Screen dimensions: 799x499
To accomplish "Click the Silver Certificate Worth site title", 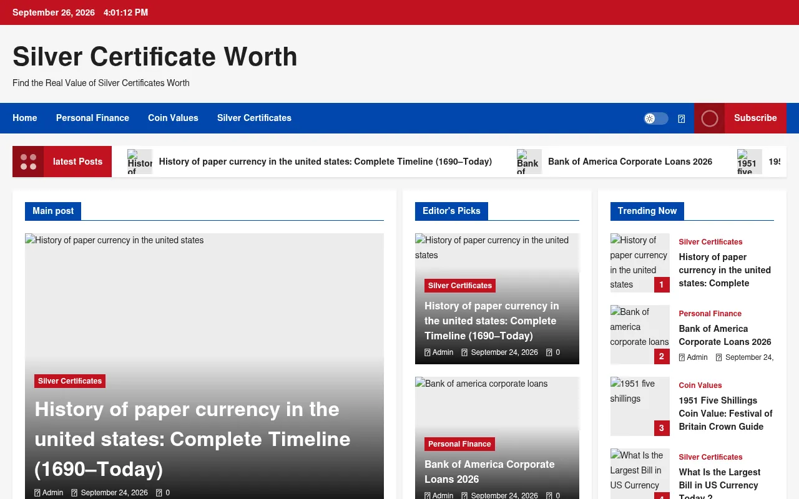I will tap(155, 57).
